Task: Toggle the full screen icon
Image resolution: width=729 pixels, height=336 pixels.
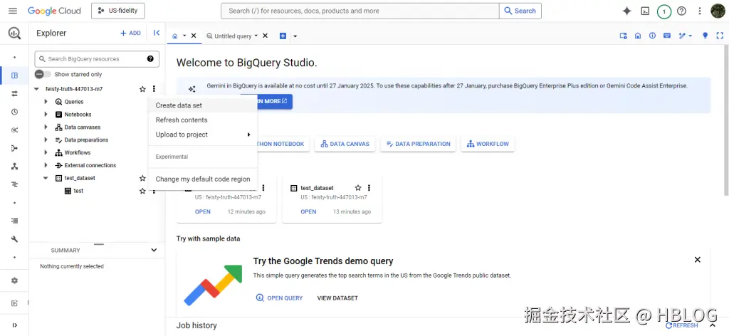Action: pos(720,36)
